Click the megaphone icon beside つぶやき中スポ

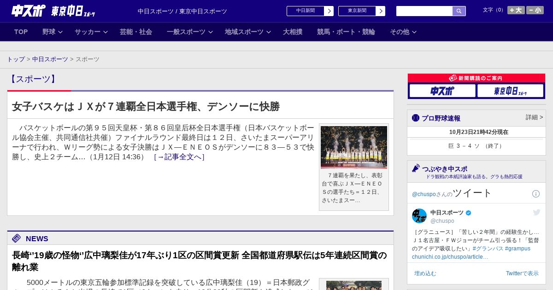click(416, 168)
